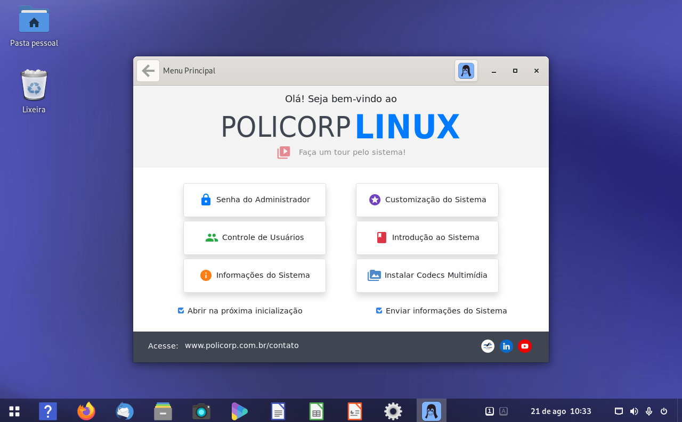
Task: Visit the www.policorp.com.br/contato link
Action: click(242, 345)
